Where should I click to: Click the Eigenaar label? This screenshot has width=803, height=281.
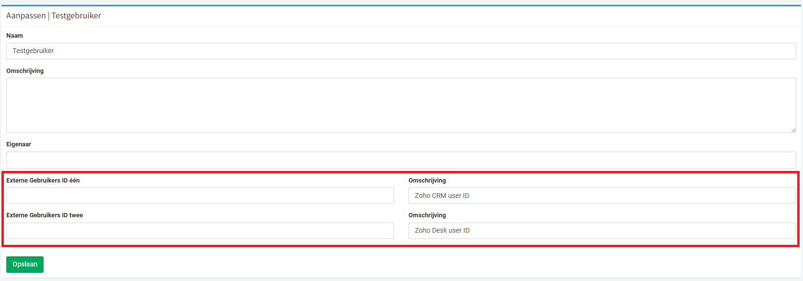19,144
